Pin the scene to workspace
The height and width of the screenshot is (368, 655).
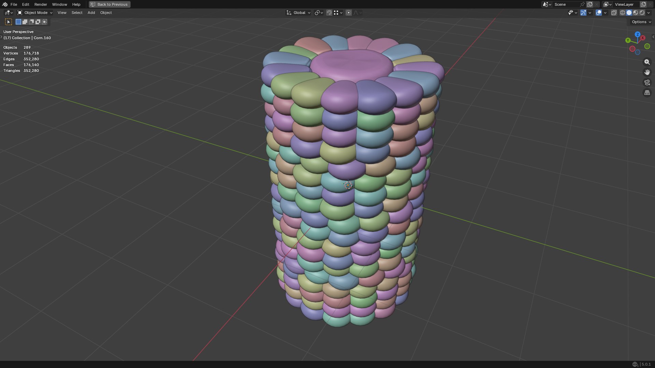pyautogui.click(x=582, y=4)
